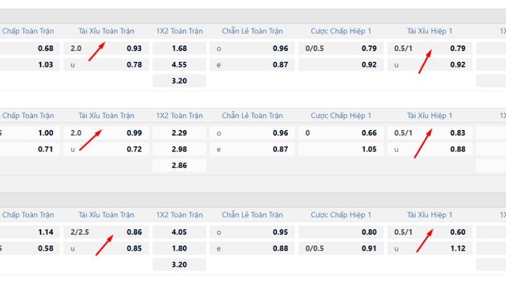Select the 0.58 handicap odds cell

[46, 249]
